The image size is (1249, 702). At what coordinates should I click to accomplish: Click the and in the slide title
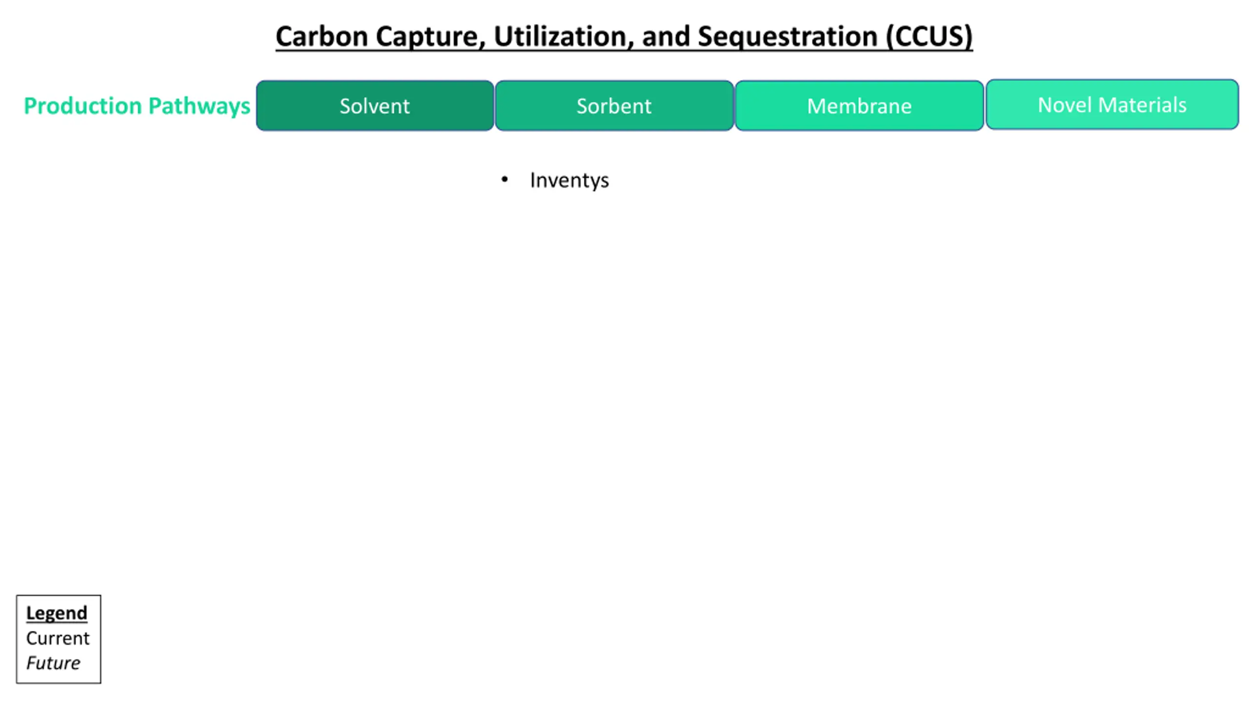(665, 37)
